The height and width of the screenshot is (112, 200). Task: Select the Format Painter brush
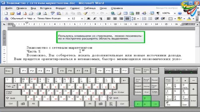[85, 13]
